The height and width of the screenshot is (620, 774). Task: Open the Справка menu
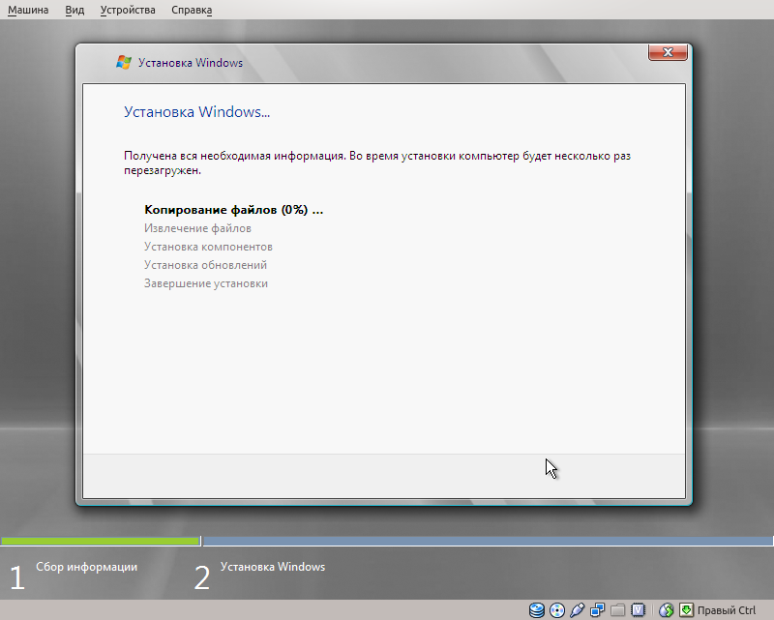[x=191, y=10]
